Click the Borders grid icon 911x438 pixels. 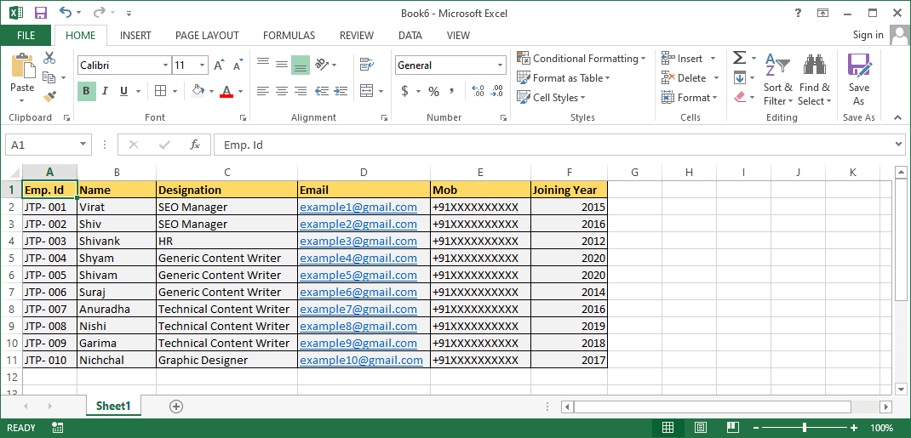tap(160, 91)
